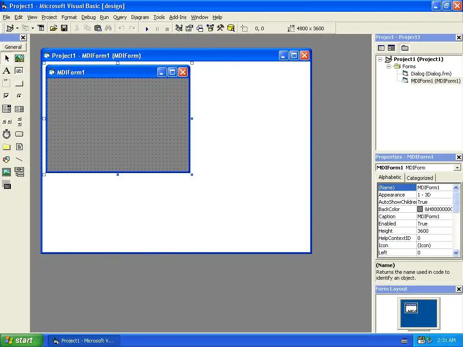Select the Timer control tool
Viewport: 463px width, 347px height.
[x=6, y=134]
